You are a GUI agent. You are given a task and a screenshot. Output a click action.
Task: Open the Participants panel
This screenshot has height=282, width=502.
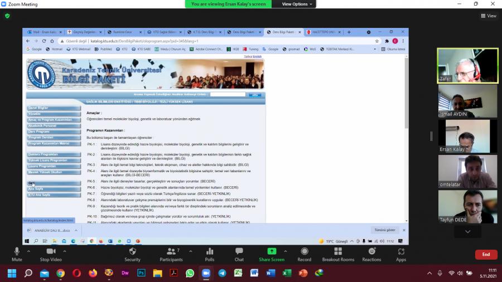[171, 255]
